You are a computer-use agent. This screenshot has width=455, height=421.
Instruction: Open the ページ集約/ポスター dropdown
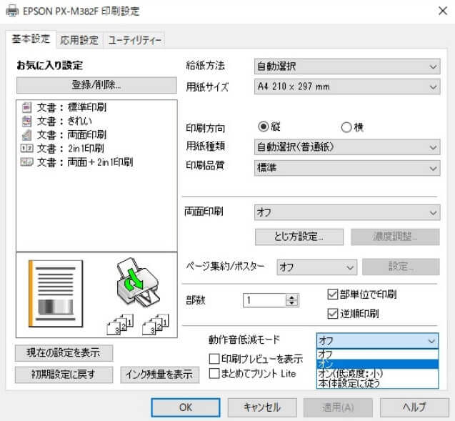pyautogui.click(x=317, y=267)
